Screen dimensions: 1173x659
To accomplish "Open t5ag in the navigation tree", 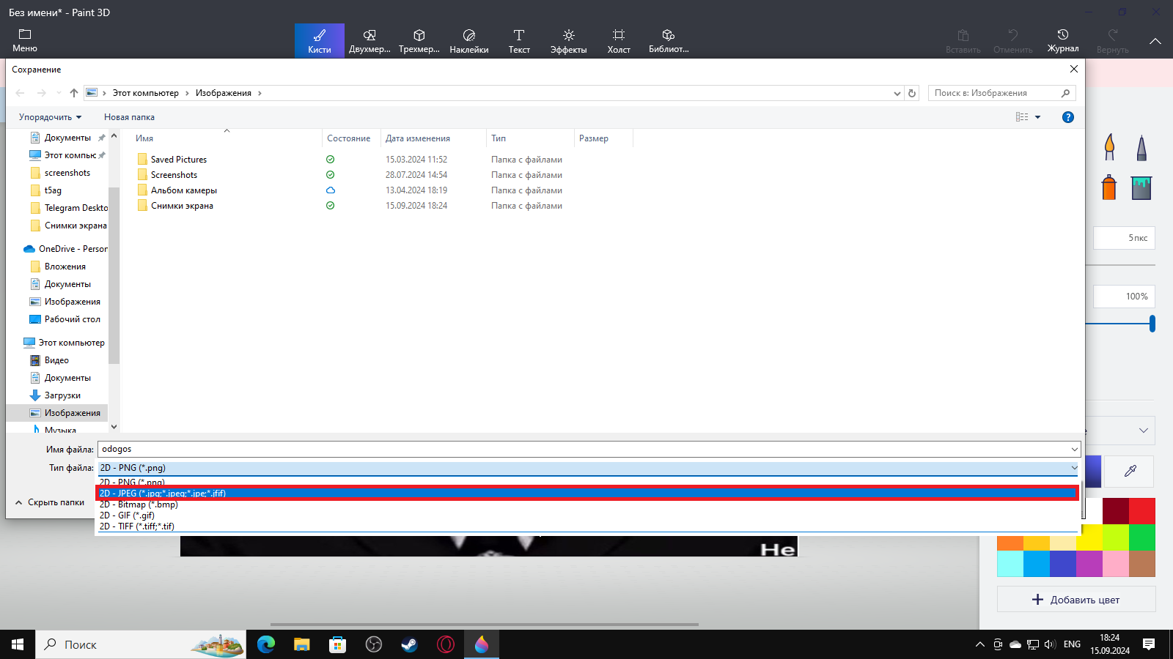I will click(53, 190).
